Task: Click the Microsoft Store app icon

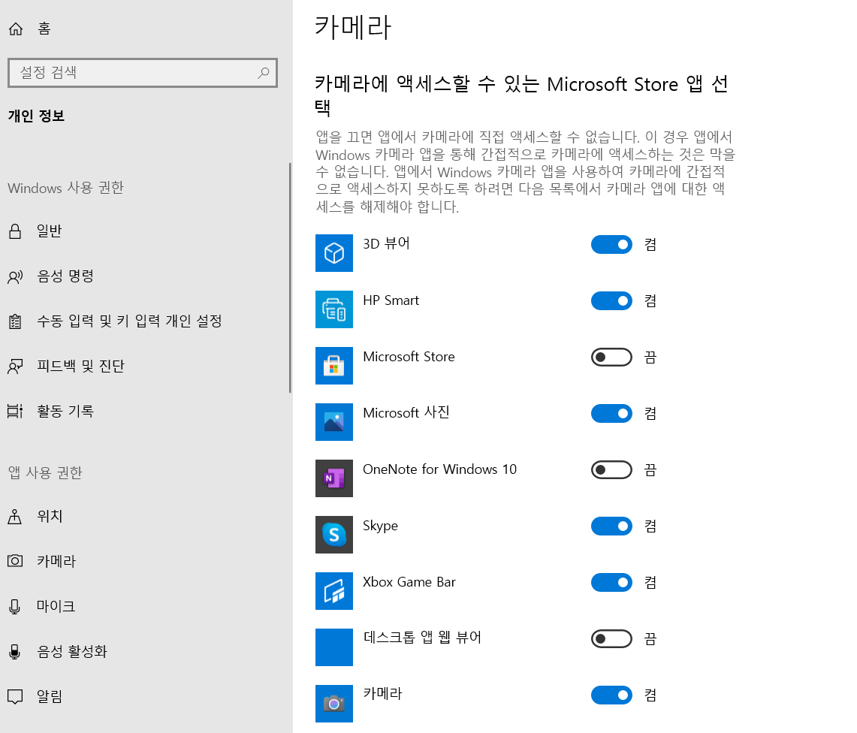Action: pyautogui.click(x=334, y=366)
